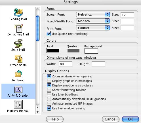Select the Fonts & Display icon
This screenshot has height=123, width=141.
pos(18,89)
